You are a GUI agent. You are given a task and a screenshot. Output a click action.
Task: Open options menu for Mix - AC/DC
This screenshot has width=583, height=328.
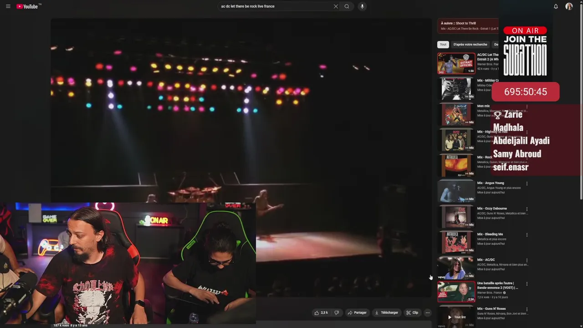527,260
